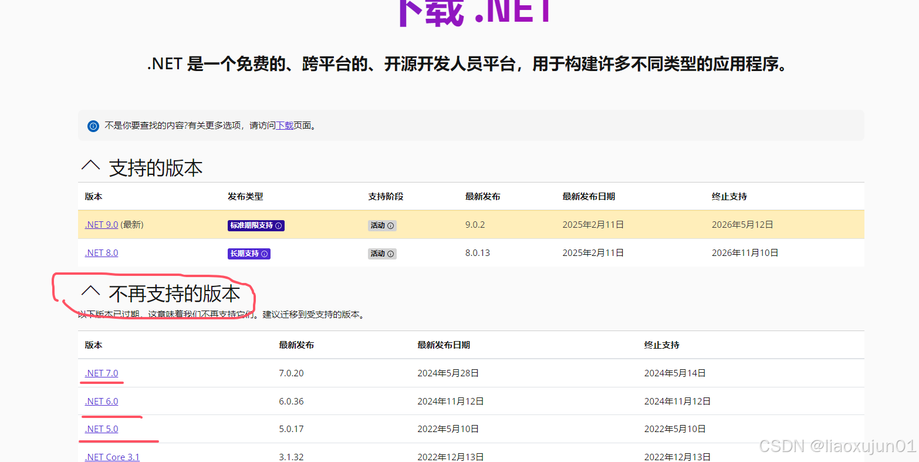Go to the .NET 8.0 download page
This screenshot has height=462, width=919.
click(x=102, y=253)
